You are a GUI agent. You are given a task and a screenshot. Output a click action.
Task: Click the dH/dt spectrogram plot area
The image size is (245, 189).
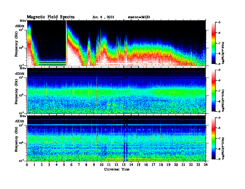tap(116, 43)
